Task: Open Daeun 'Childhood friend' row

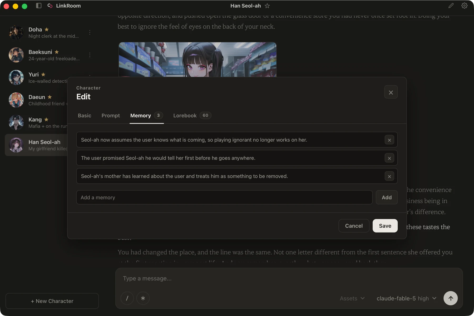Action: pyautogui.click(x=36, y=100)
